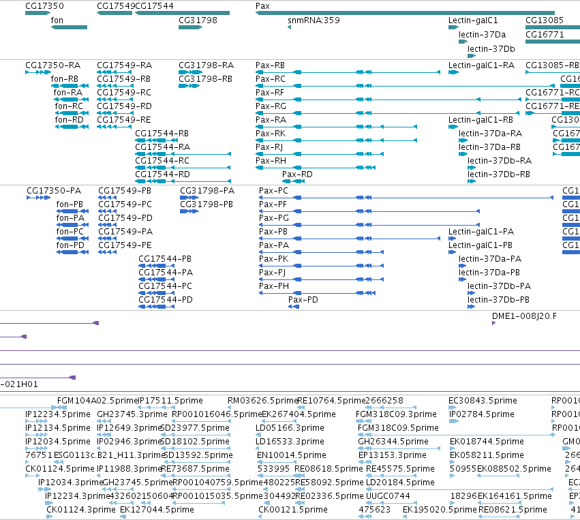
Task: Click protein fon-PC label
Action: point(70,232)
